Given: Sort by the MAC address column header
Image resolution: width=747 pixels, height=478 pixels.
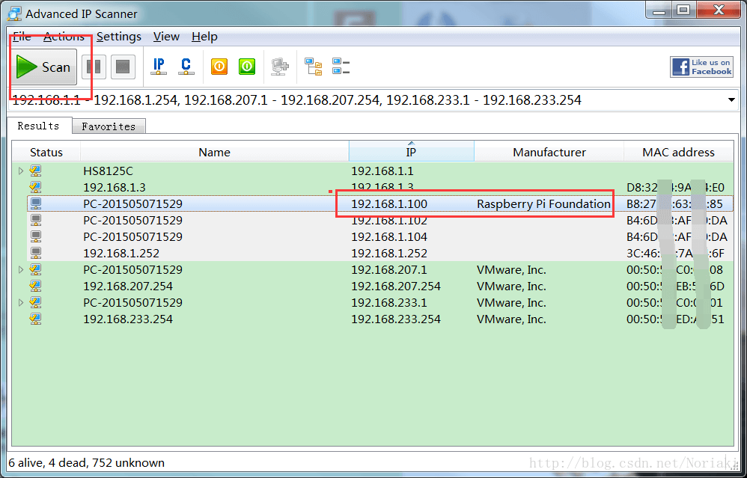Looking at the screenshot, I should tap(678, 153).
